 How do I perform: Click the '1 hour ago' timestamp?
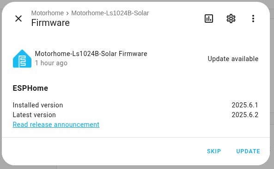pyautogui.click(x=51, y=63)
